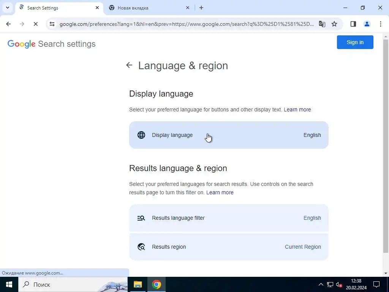Click the Sign in button
The width and height of the screenshot is (389, 292).
(355, 42)
